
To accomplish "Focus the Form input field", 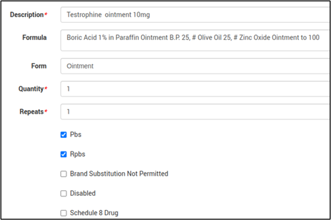I will pos(194,66).
